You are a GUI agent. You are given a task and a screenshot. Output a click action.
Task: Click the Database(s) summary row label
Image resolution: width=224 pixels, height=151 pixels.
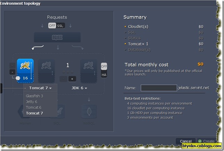(139, 50)
